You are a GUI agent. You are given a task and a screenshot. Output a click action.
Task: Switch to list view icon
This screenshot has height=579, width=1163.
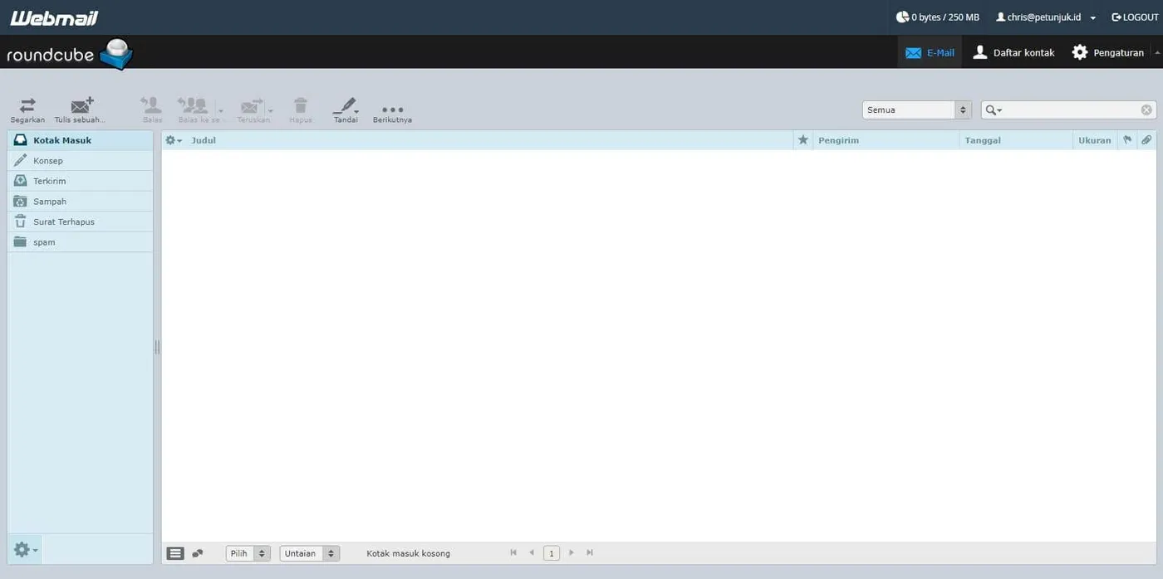pos(175,553)
